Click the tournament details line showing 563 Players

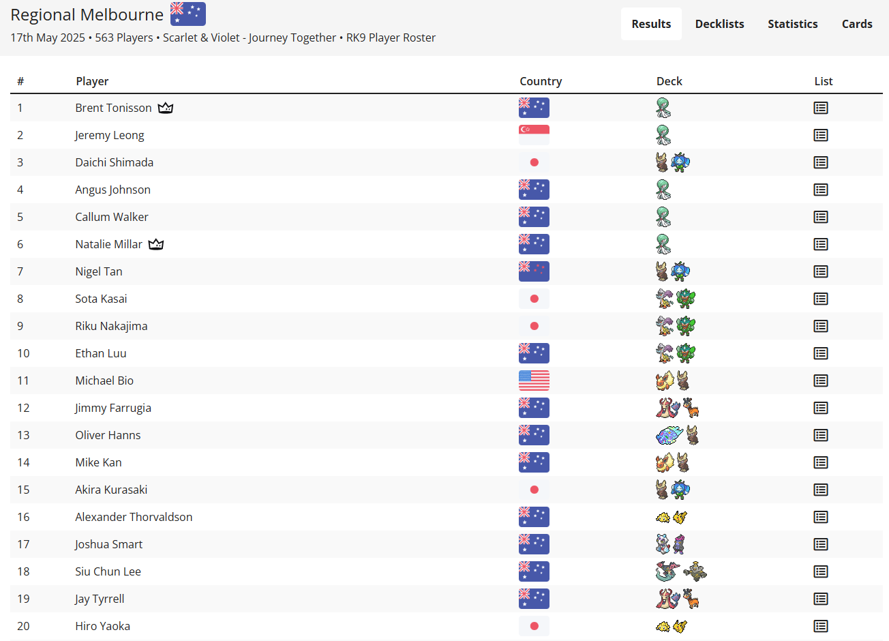[x=223, y=38]
